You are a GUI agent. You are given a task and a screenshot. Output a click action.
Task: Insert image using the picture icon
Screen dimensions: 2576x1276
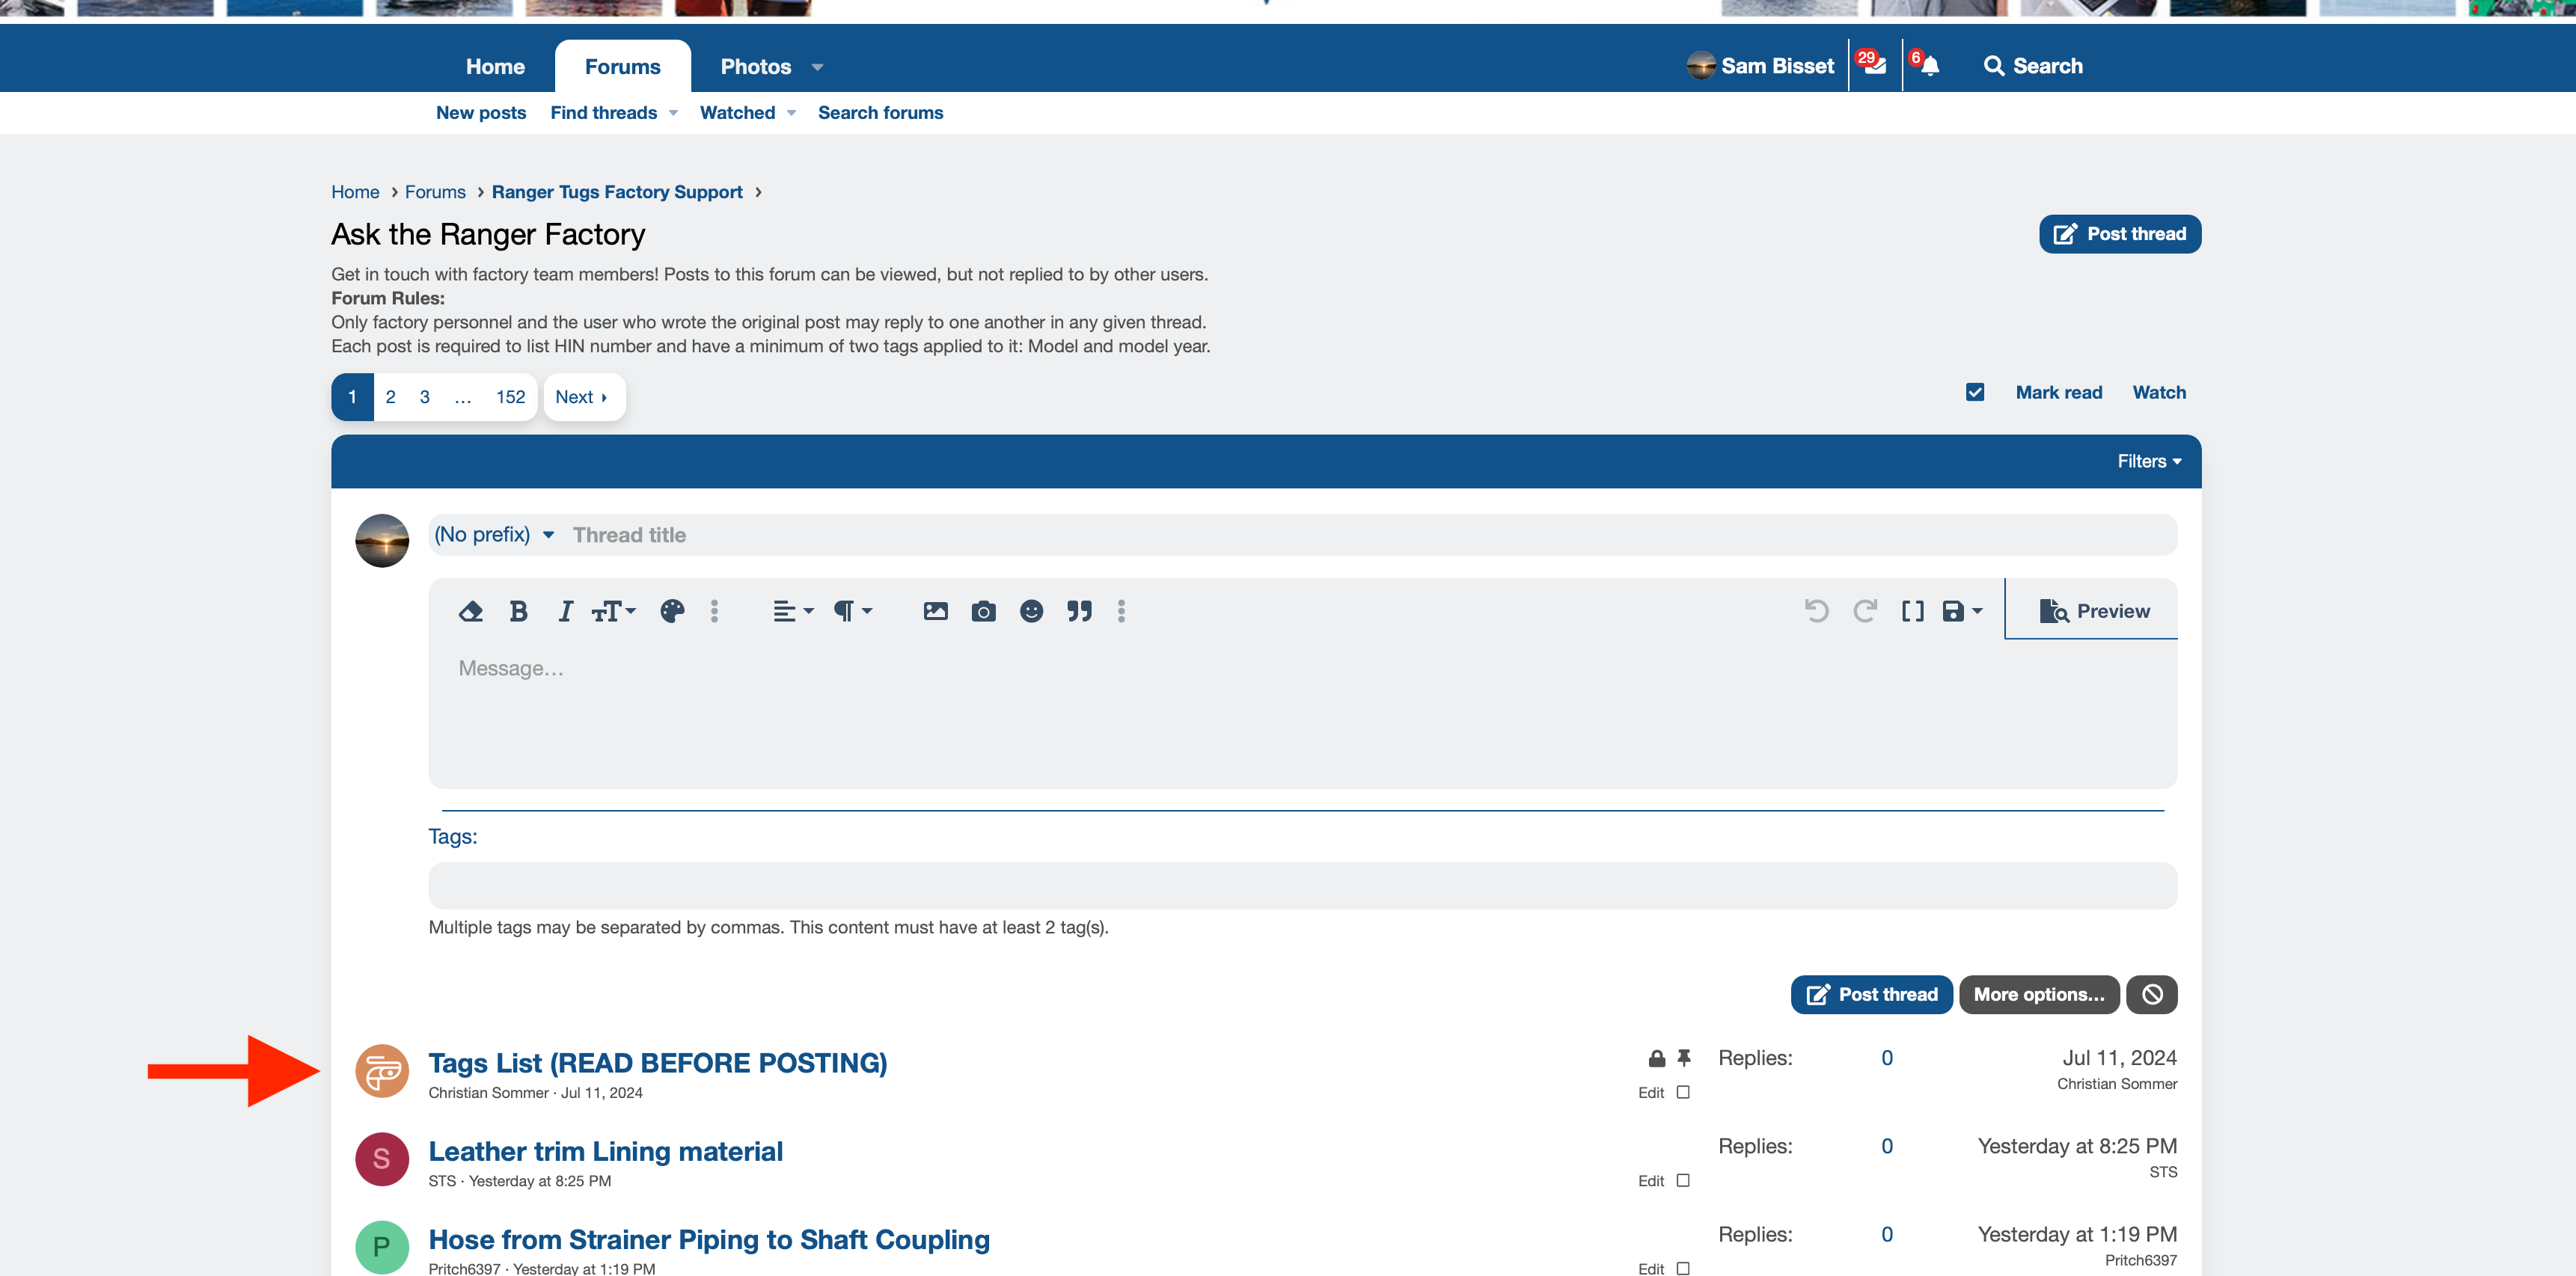click(935, 611)
